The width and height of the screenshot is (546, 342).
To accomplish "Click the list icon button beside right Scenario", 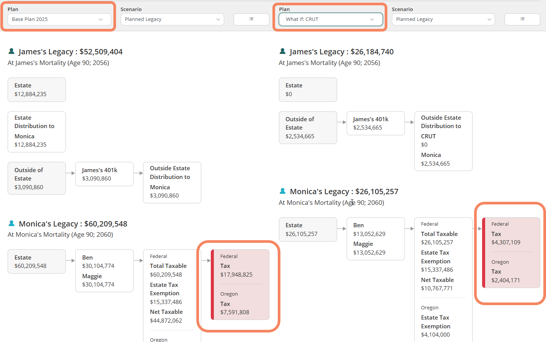I will pos(522,19).
